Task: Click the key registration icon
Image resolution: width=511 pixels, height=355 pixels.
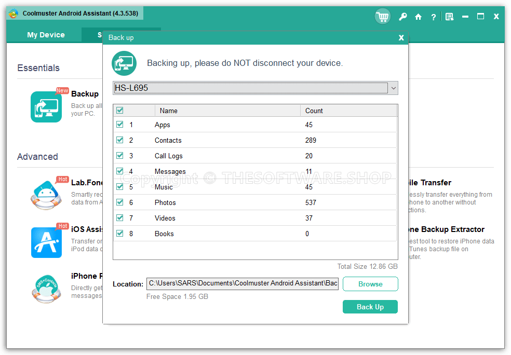Action: coord(403,17)
